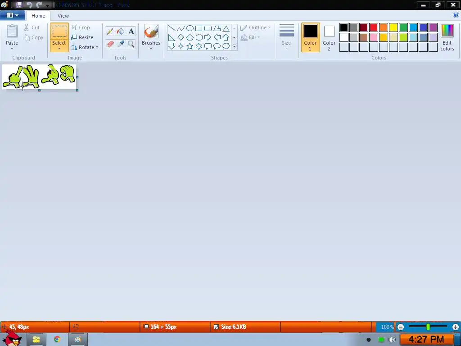The height and width of the screenshot is (346, 461).
Task: Open Edit colors dialog
Action: (x=447, y=37)
